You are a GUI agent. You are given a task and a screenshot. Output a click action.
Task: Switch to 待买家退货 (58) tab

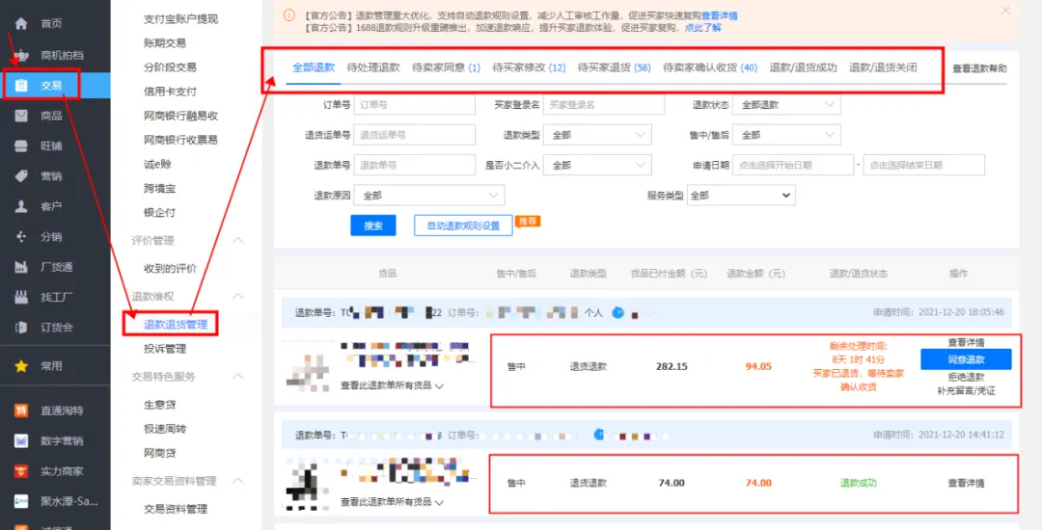point(614,67)
